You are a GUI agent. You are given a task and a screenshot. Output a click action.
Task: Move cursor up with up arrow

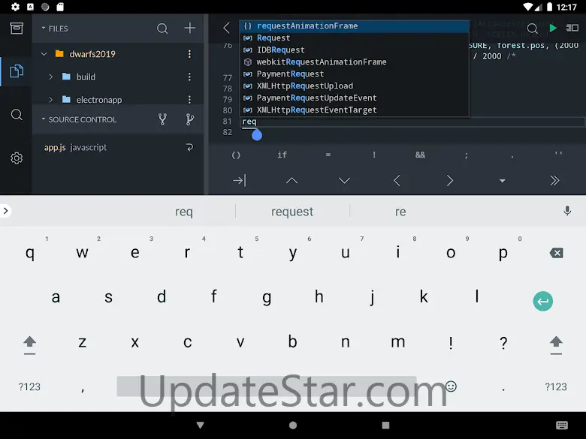(292, 181)
